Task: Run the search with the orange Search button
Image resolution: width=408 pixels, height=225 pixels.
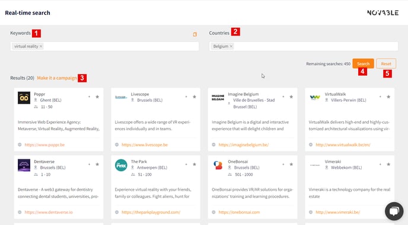Action: click(x=363, y=64)
